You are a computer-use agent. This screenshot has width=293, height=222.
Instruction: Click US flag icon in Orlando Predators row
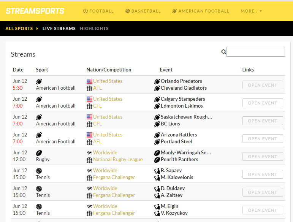tap(90, 81)
